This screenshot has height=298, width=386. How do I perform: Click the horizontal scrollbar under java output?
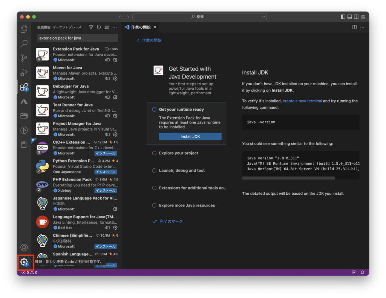coord(300,178)
